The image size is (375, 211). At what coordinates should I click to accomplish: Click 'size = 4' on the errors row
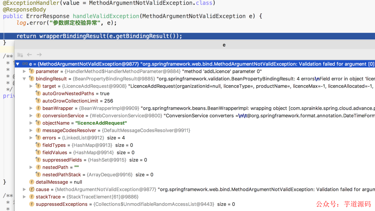pos(116,138)
